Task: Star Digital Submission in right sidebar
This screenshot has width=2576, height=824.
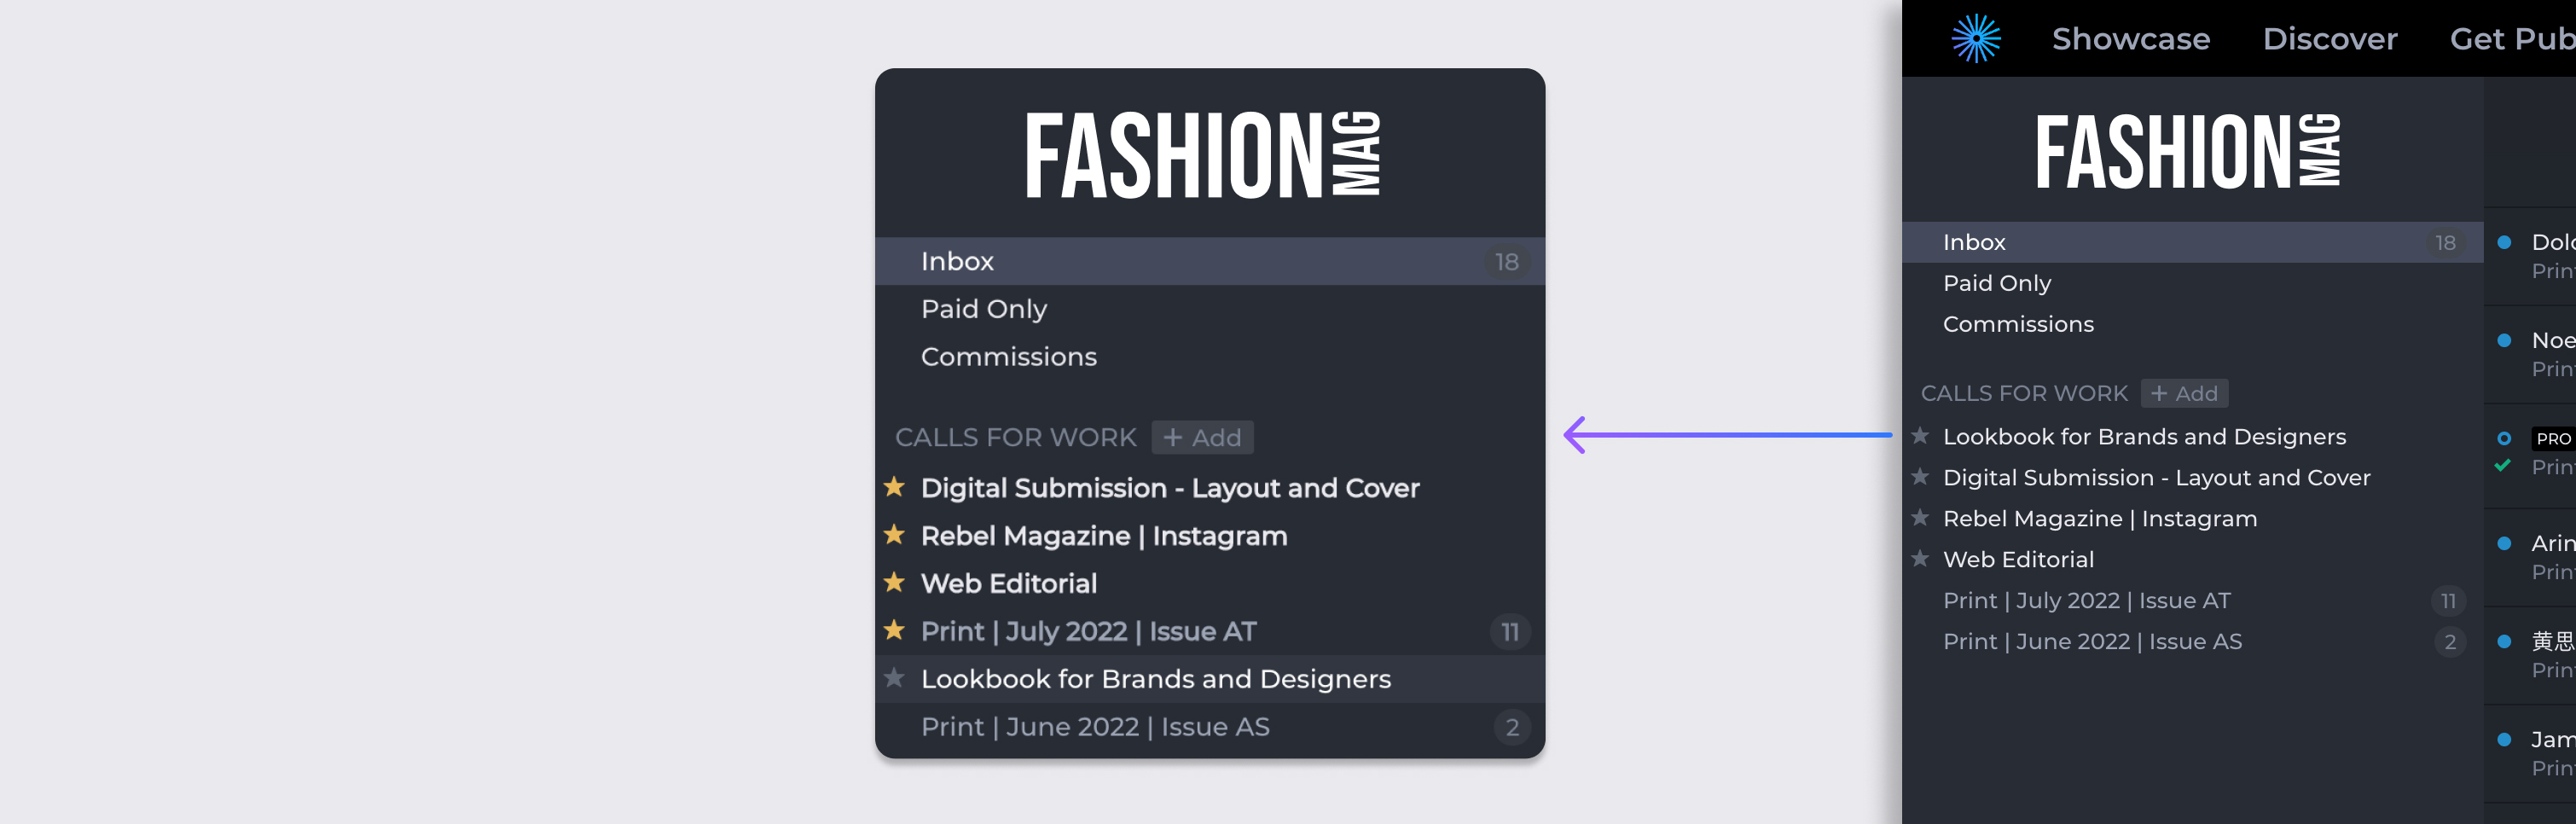Action: pos(1920,476)
